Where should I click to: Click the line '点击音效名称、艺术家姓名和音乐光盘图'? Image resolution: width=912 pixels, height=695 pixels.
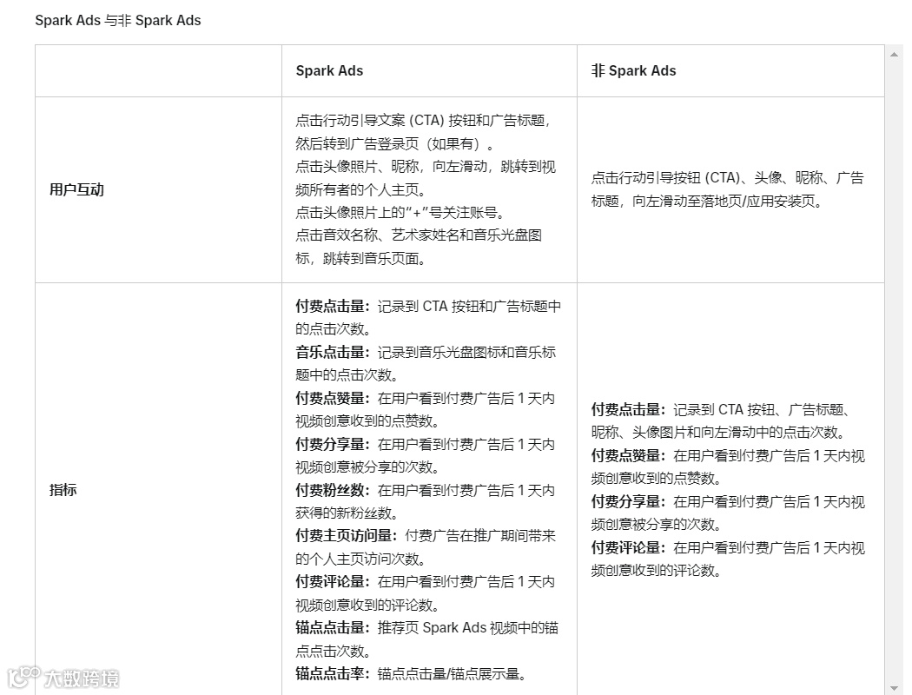coord(419,235)
